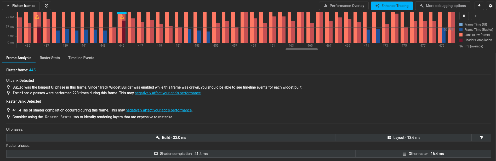The image size is (496, 161).
Task: Select Other raster - 16.4 ms block
Action: pos(423,154)
